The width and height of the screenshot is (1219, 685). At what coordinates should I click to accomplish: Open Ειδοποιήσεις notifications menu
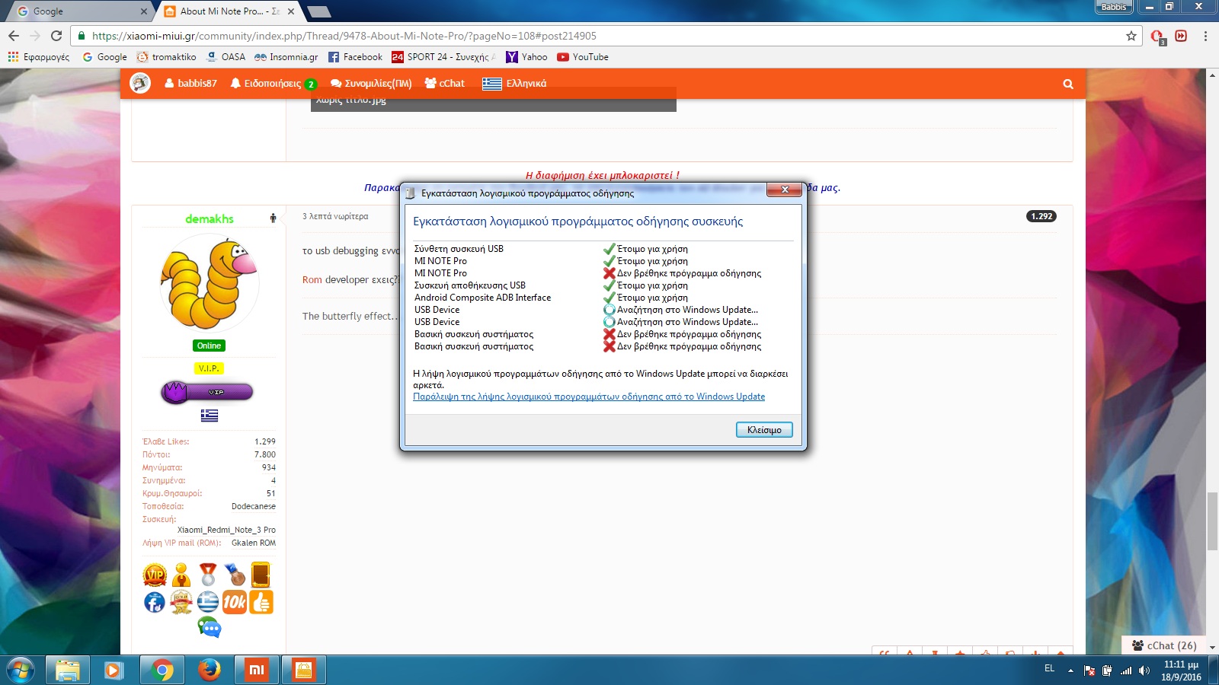click(x=274, y=84)
